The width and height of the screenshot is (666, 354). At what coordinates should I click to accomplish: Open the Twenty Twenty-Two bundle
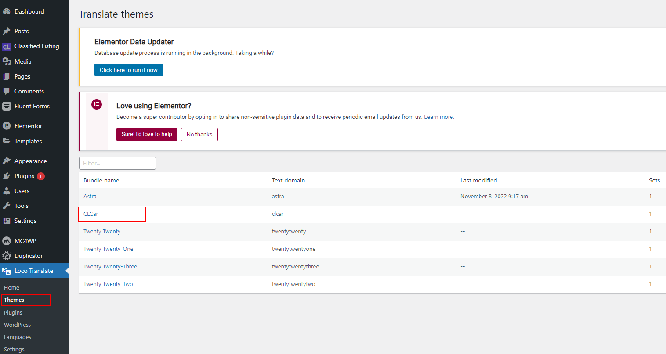(x=108, y=284)
